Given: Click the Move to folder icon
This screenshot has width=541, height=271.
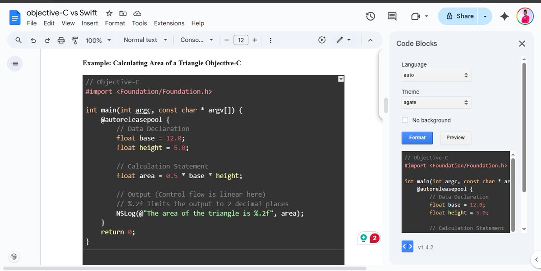Looking at the screenshot, I should tap(123, 14).
